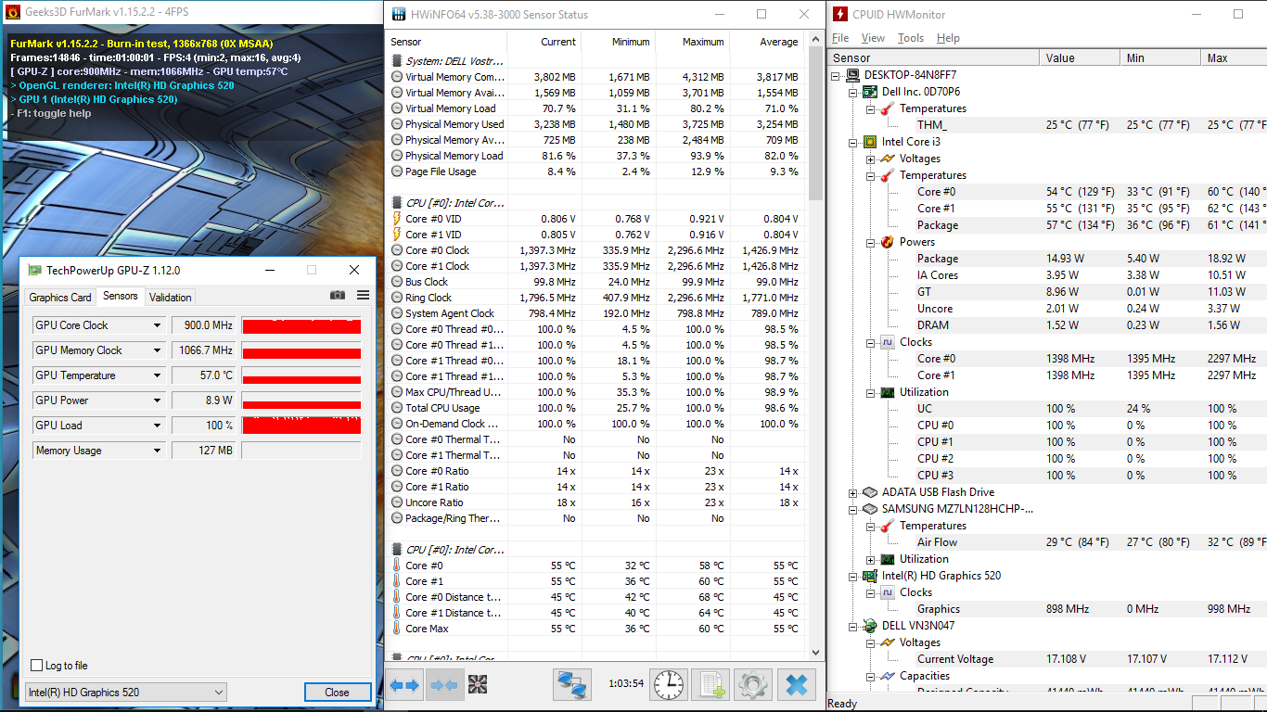Click Value column header in HWMonitor

1081,57
